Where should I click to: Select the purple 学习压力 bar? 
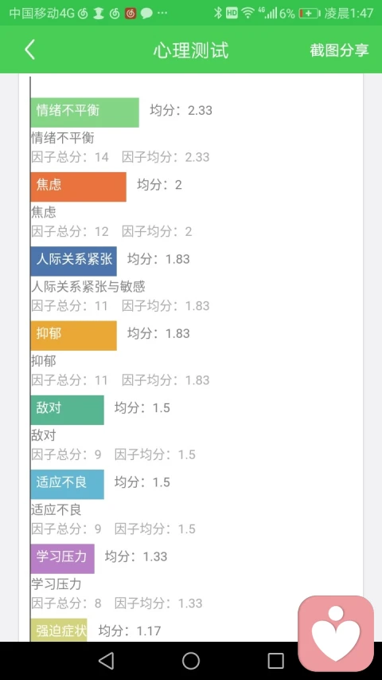(62, 559)
